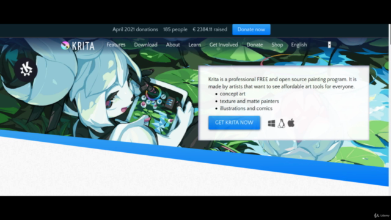Image resolution: width=391 pixels, height=220 pixels.
Task: Click the Apple macOS icon
Action: point(291,123)
